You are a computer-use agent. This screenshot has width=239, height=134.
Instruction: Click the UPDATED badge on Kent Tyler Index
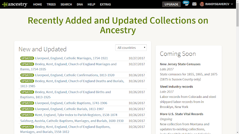27,115
